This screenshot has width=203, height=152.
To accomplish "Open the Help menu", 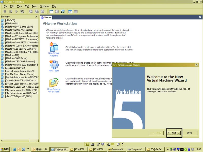I will click(x=54, y=6).
